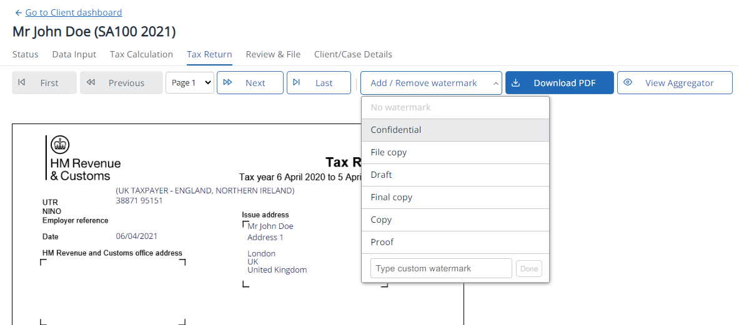
Task: Click the Next page fast-forward icon
Action: 228,83
